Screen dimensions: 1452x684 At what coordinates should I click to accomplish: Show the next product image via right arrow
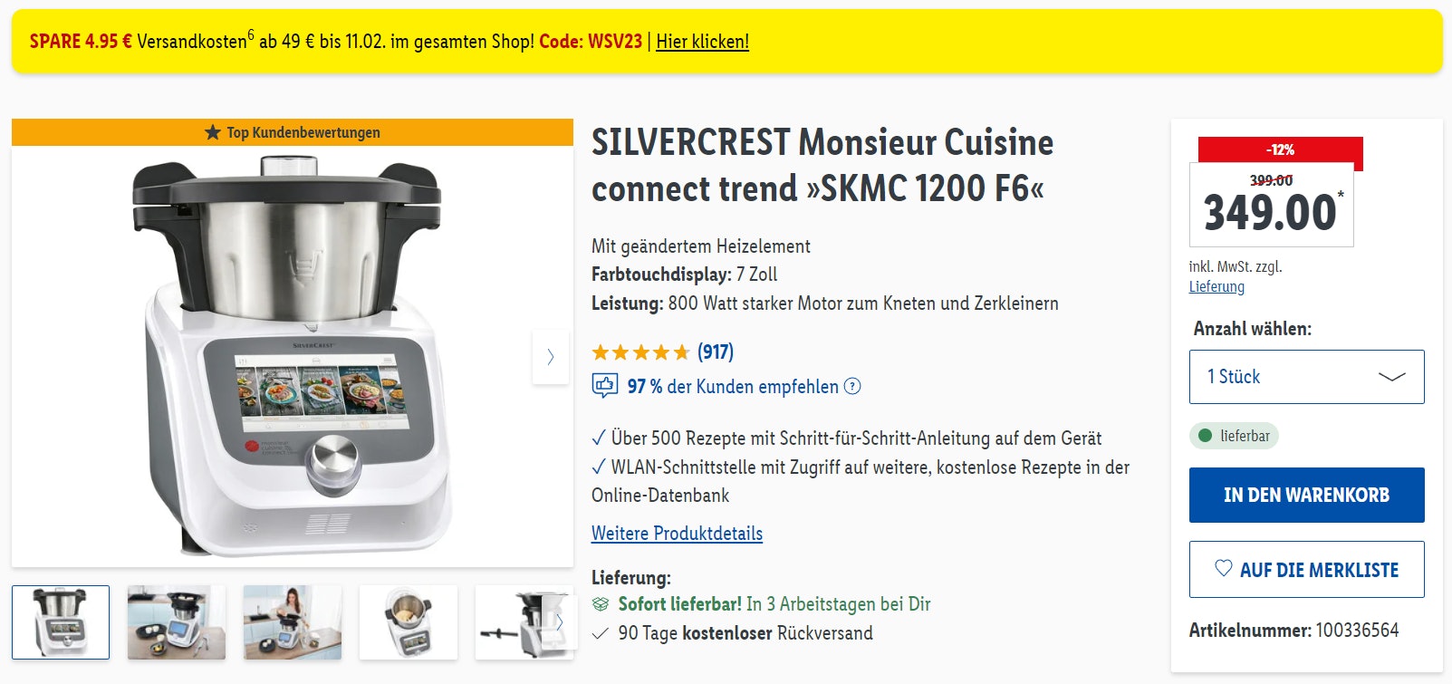click(551, 357)
